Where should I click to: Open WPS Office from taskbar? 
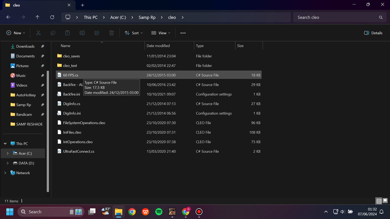coord(145,212)
